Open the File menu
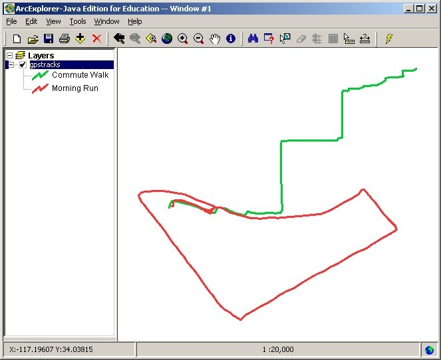441x360 pixels. pyautogui.click(x=11, y=21)
